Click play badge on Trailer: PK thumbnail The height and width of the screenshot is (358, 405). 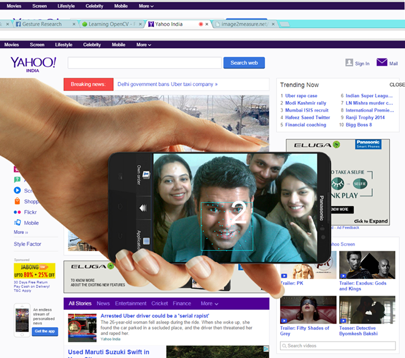[x=284, y=276]
